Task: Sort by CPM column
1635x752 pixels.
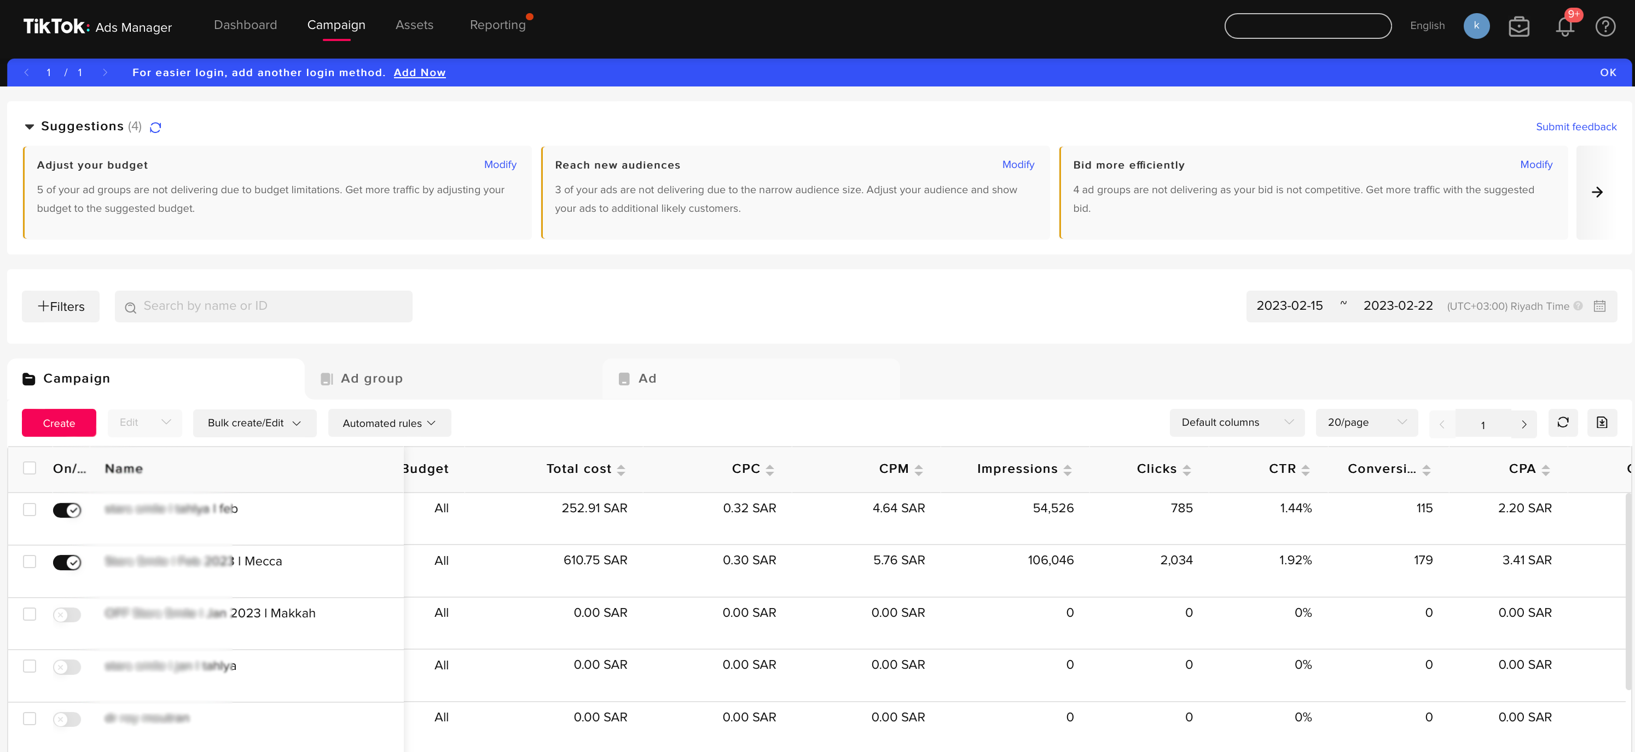Action: (x=918, y=470)
